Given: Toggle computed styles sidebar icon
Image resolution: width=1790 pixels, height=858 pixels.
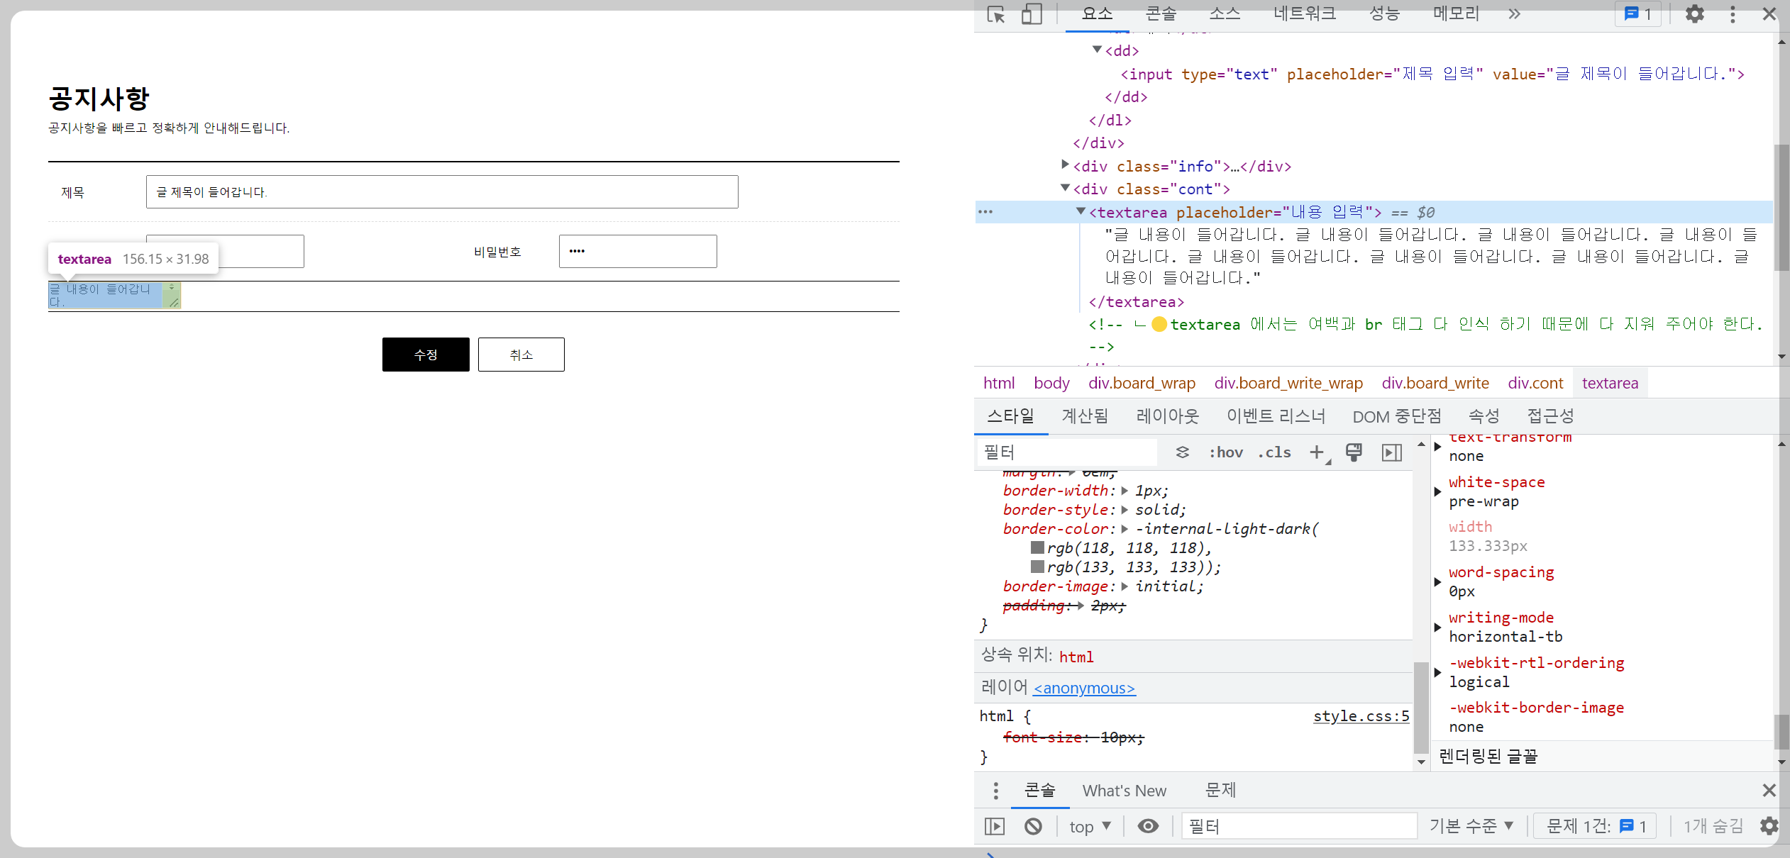Looking at the screenshot, I should (x=1392, y=452).
